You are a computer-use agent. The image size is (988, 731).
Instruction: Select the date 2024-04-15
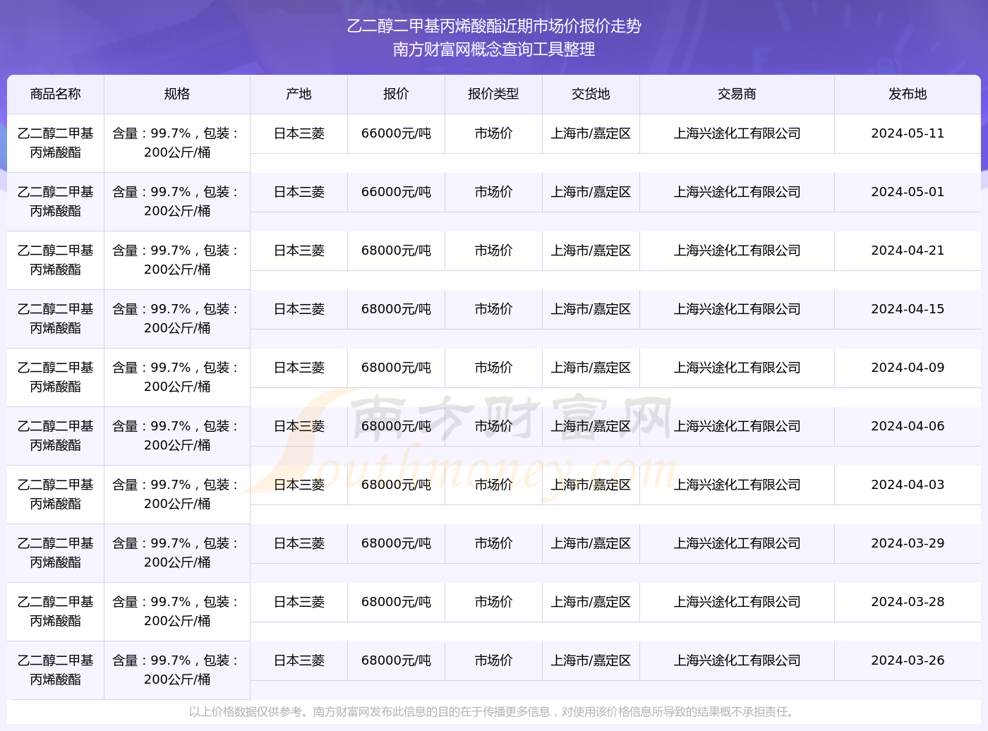tap(908, 309)
